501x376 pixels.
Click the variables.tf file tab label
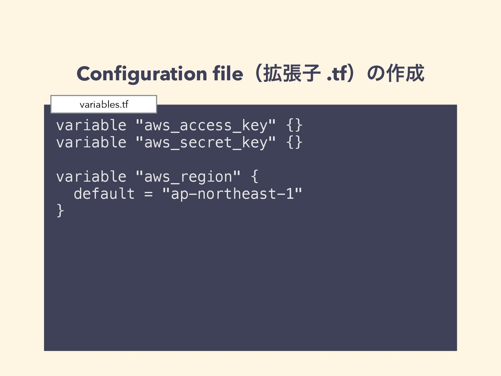tap(104, 104)
